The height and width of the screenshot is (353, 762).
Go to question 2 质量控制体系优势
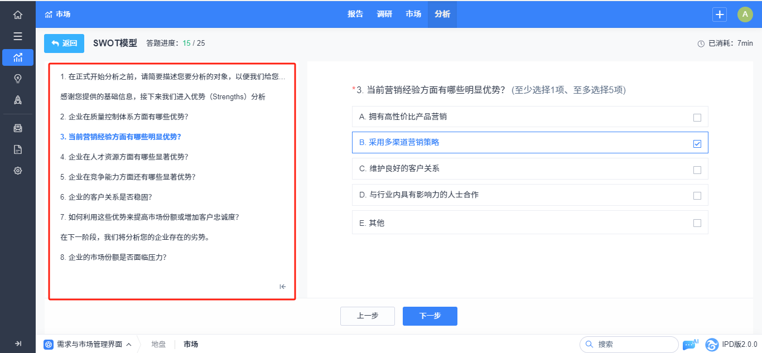click(124, 117)
